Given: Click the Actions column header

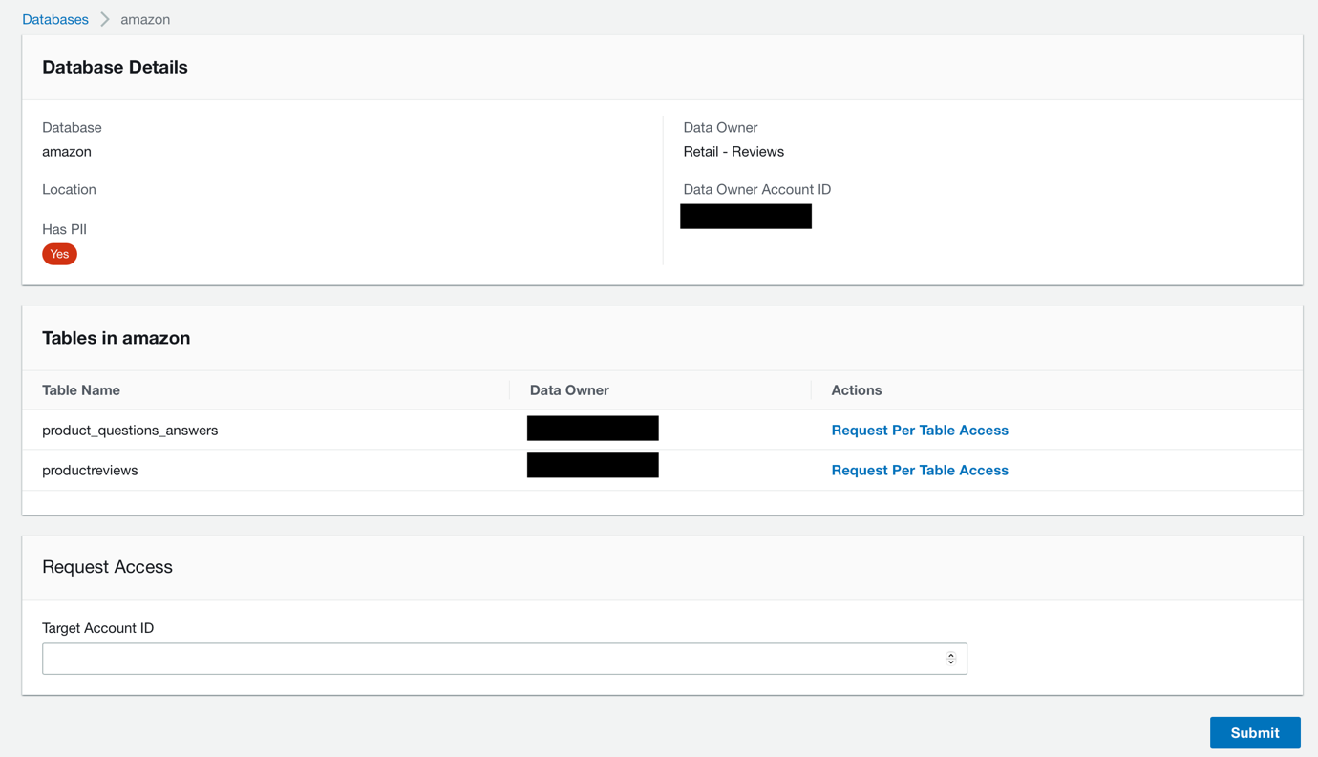Looking at the screenshot, I should pyautogui.click(x=857, y=390).
